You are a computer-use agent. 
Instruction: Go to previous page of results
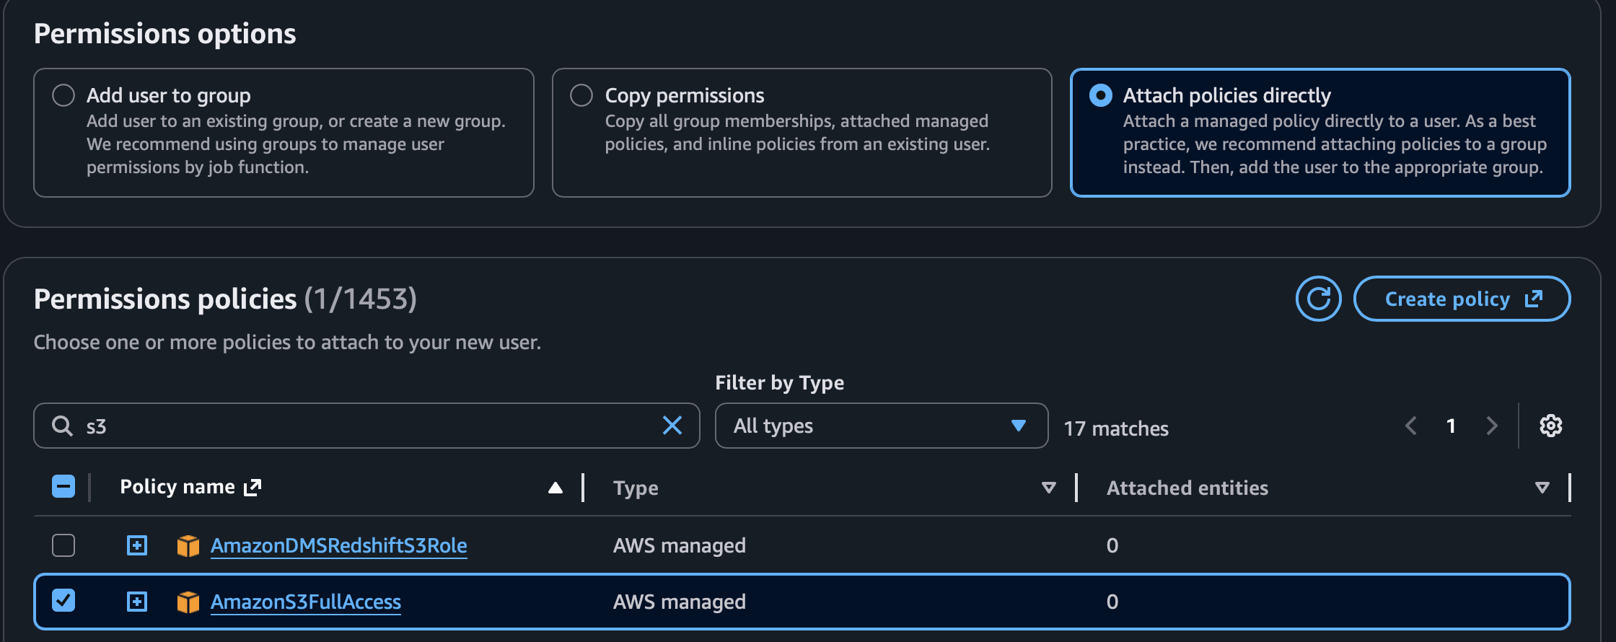point(1411,426)
